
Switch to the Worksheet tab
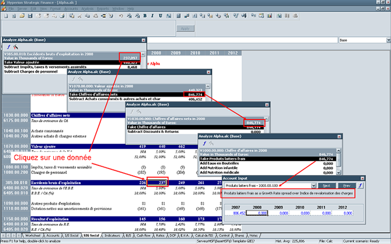pos(32,236)
